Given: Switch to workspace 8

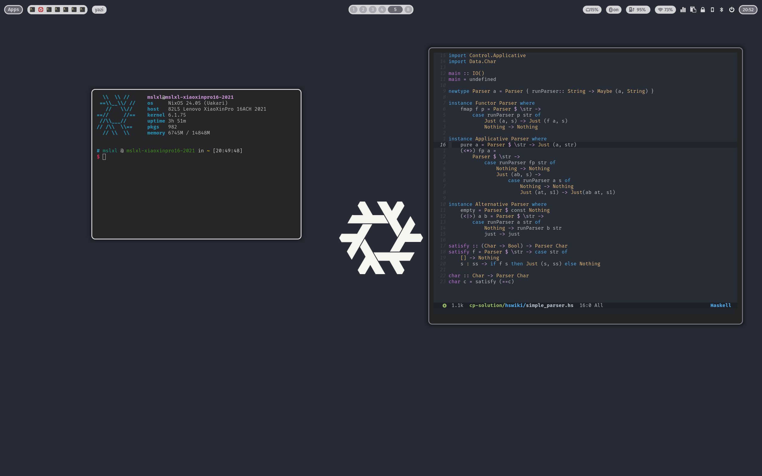Looking at the screenshot, I should pyautogui.click(x=408, y=10).
